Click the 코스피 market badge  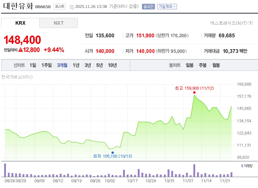coord(59,6)
